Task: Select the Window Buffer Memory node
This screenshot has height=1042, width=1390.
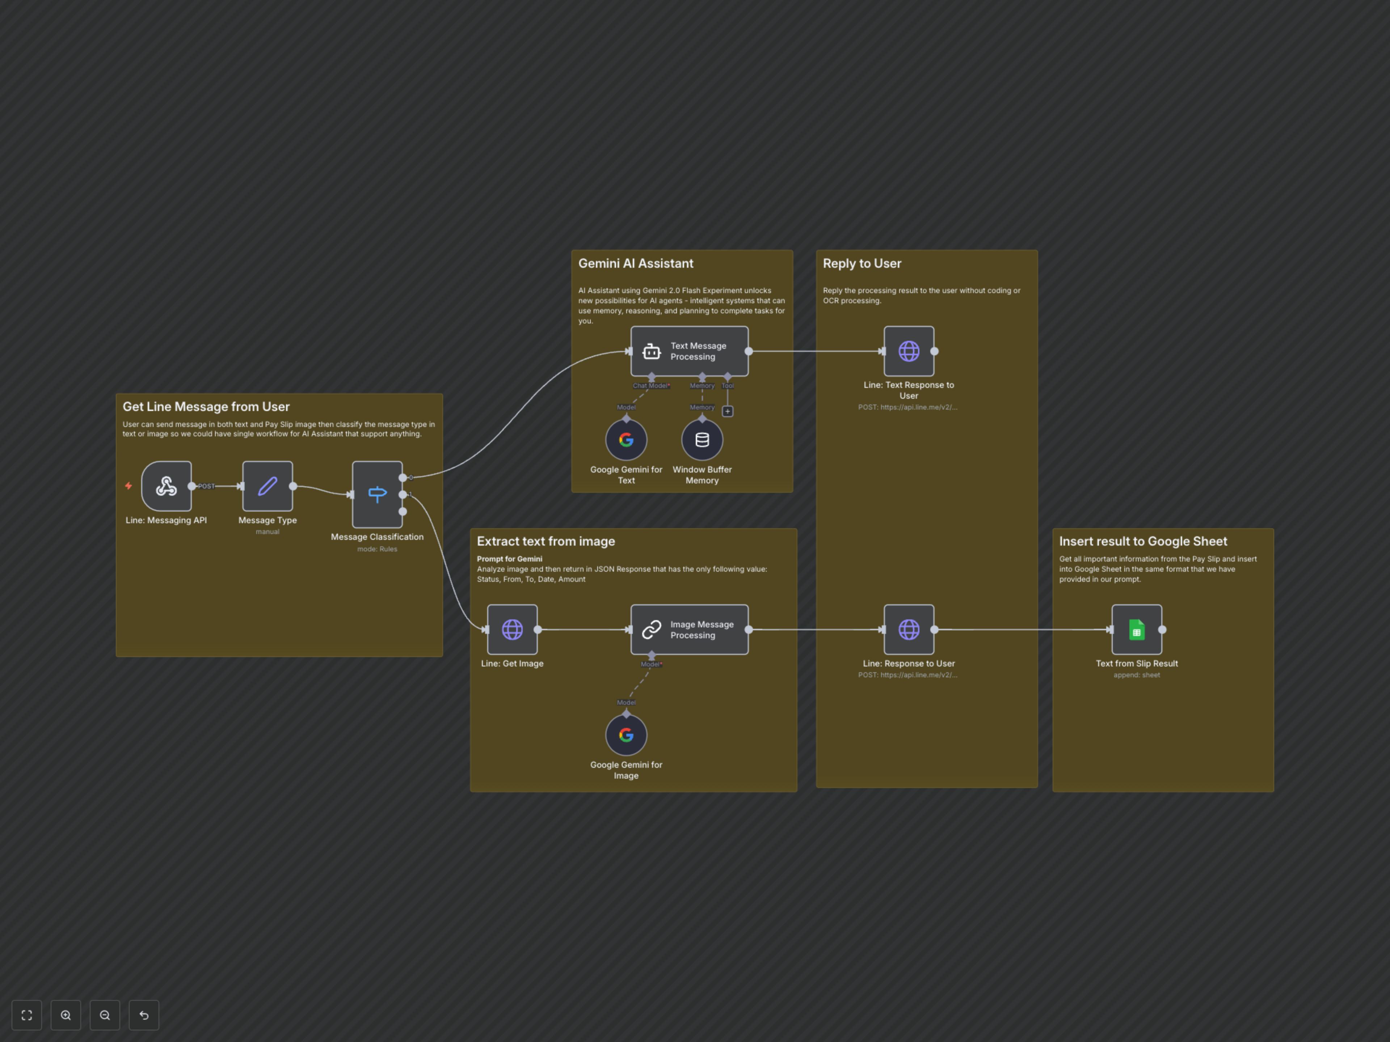Action: [702, 440]
